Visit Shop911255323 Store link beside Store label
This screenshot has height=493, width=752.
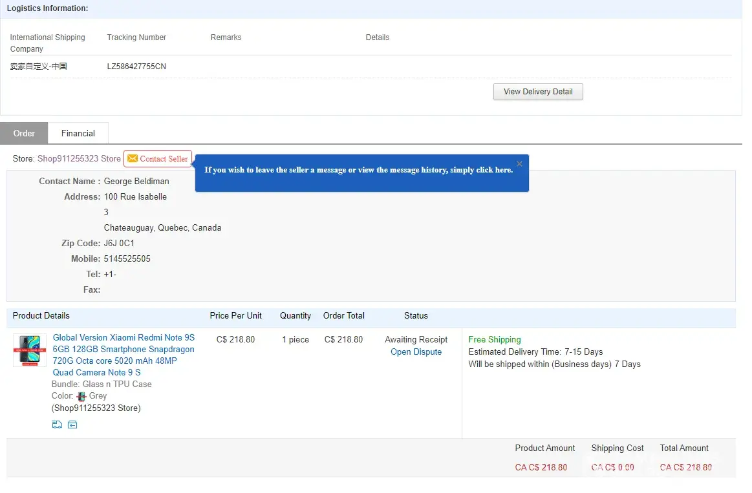(79, 159)
